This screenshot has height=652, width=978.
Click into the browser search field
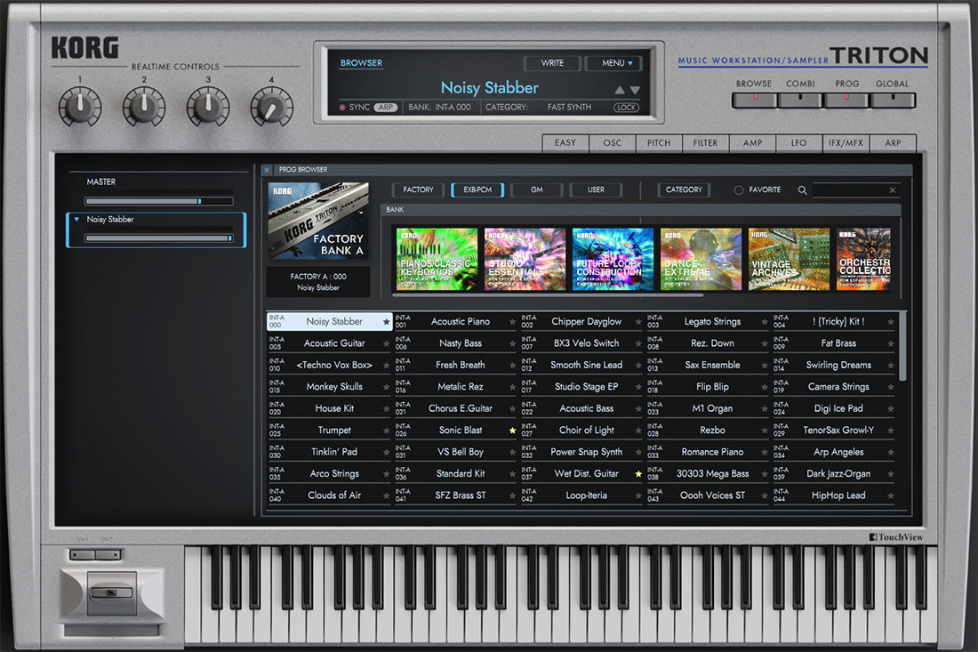pos(849,190)
